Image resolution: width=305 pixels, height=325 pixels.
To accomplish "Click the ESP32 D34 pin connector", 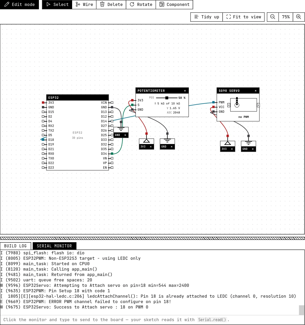I will (112, 154).
